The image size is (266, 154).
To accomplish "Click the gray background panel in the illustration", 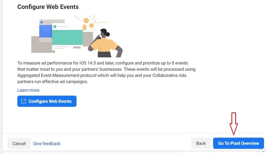I will (x=41, y=45).
